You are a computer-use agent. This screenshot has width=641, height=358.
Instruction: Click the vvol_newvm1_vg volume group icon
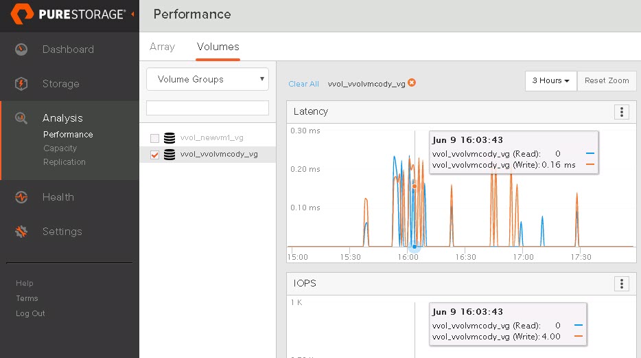[170, 138]
